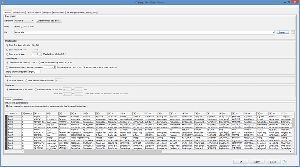Open the Job Manager Selection tab
The height and width of the screenshot is (167, 300).
pyautogui.click(x=75, y=13)
